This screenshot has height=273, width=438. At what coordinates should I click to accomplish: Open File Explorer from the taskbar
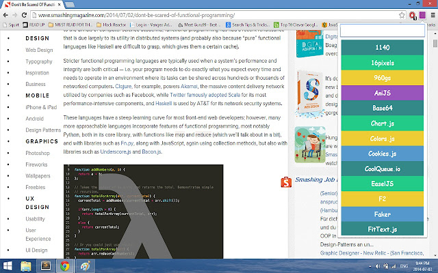point(26,266)
